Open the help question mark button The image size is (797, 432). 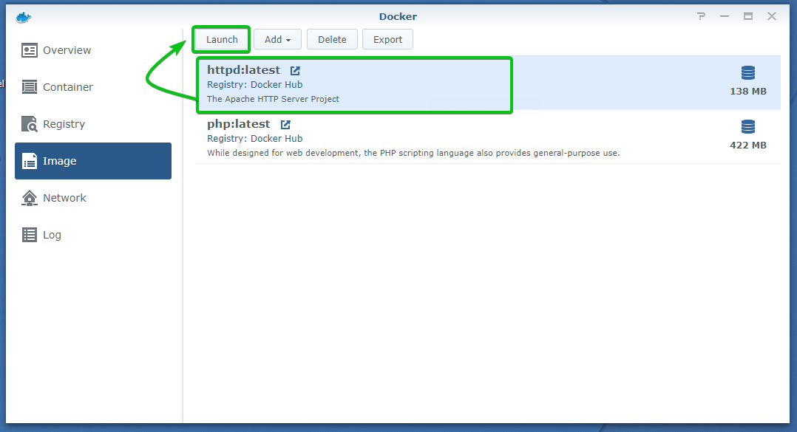tap(702, 16)
